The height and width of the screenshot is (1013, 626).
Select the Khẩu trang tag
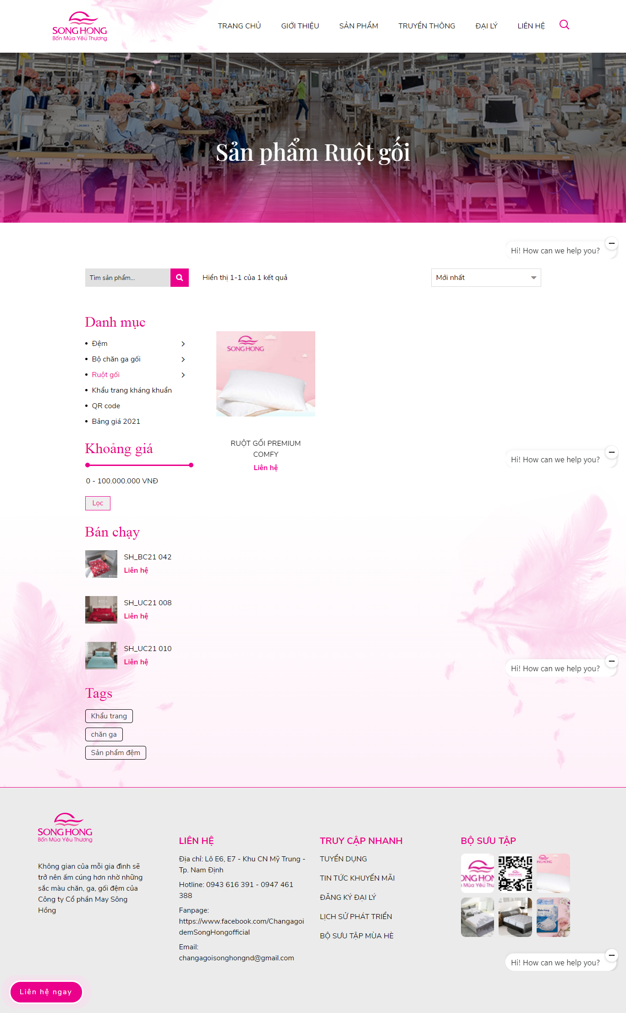pos(109,716)
